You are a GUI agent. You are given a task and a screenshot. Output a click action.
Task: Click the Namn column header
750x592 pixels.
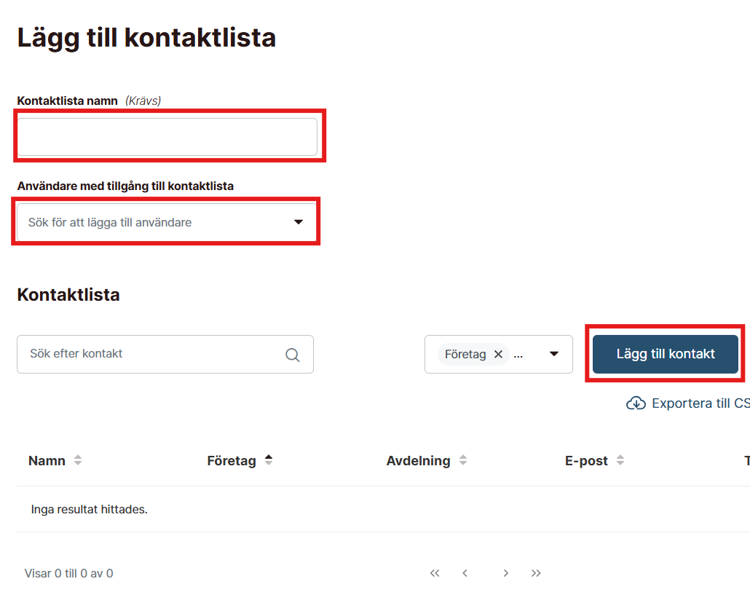(x=47, y=461)
